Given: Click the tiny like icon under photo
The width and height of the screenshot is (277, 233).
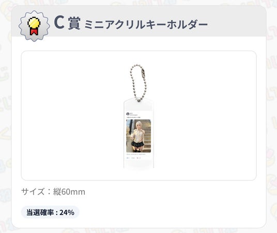Looking at the screenshot, I should click(128, 158).
